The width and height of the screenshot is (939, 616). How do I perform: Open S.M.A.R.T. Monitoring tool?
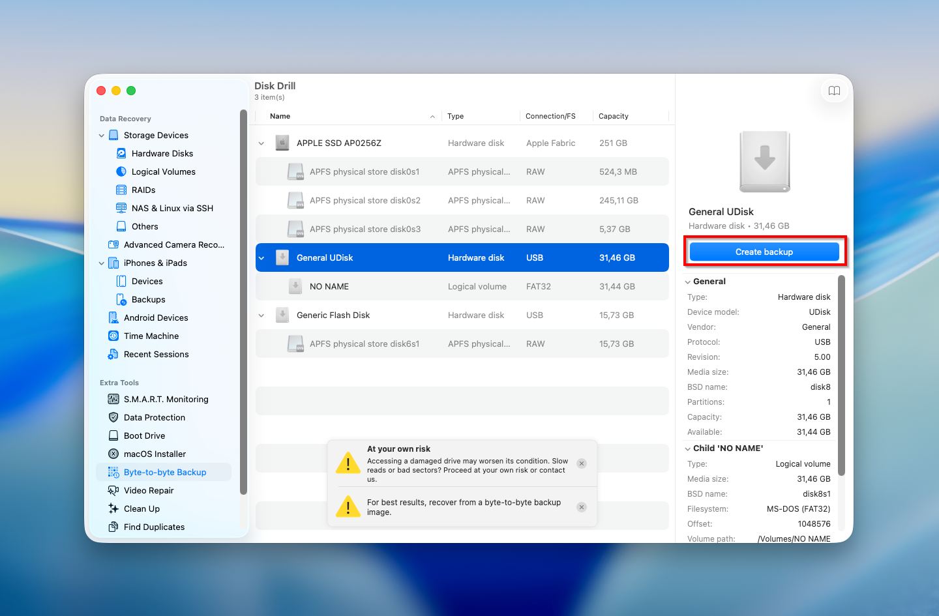tap(166, 399)
